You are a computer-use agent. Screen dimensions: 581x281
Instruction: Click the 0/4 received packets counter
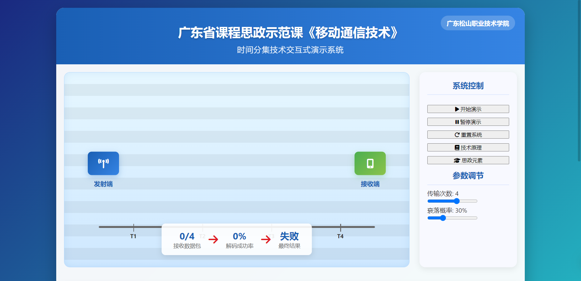click(187, 236)
